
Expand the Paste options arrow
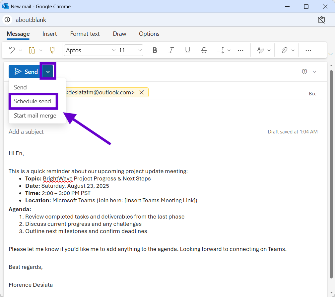click(x=40, y=50)
